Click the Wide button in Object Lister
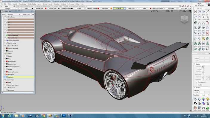Viewport: 210px width, 118px height. click(33, 14)
